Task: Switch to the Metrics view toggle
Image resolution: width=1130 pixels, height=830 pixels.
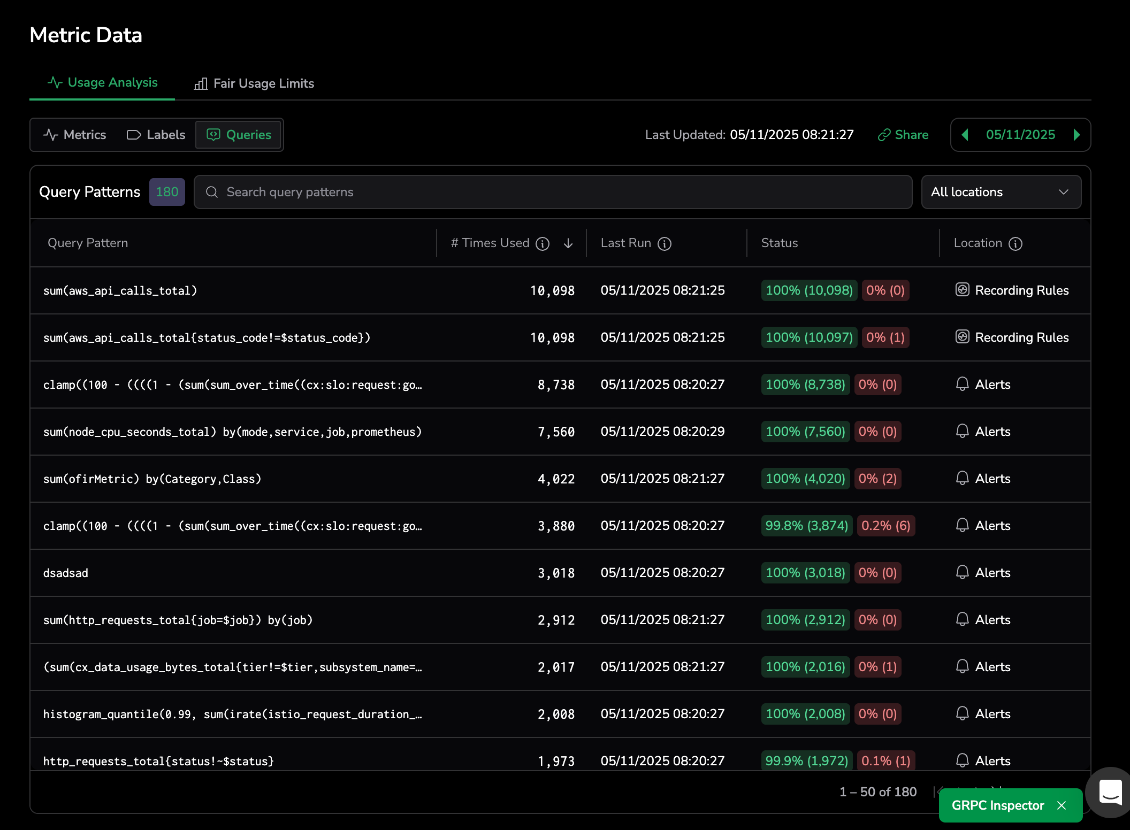Action: pyautogui.click(x=75, y=135)
